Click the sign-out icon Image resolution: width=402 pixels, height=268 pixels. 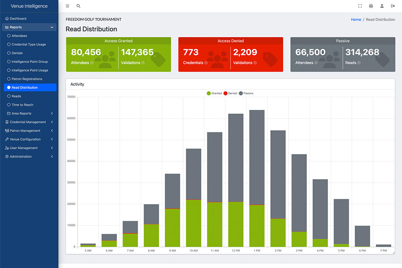coord(393,6)
